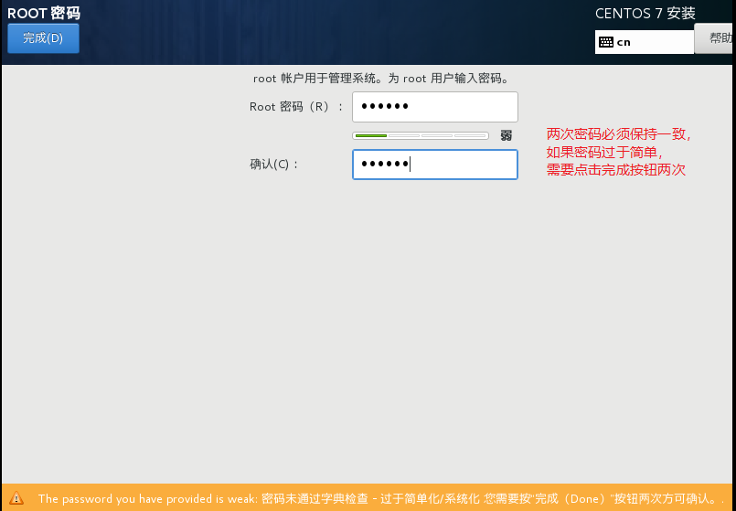Click the weak password warning message
736x511 pixels.
pos(380,498)
